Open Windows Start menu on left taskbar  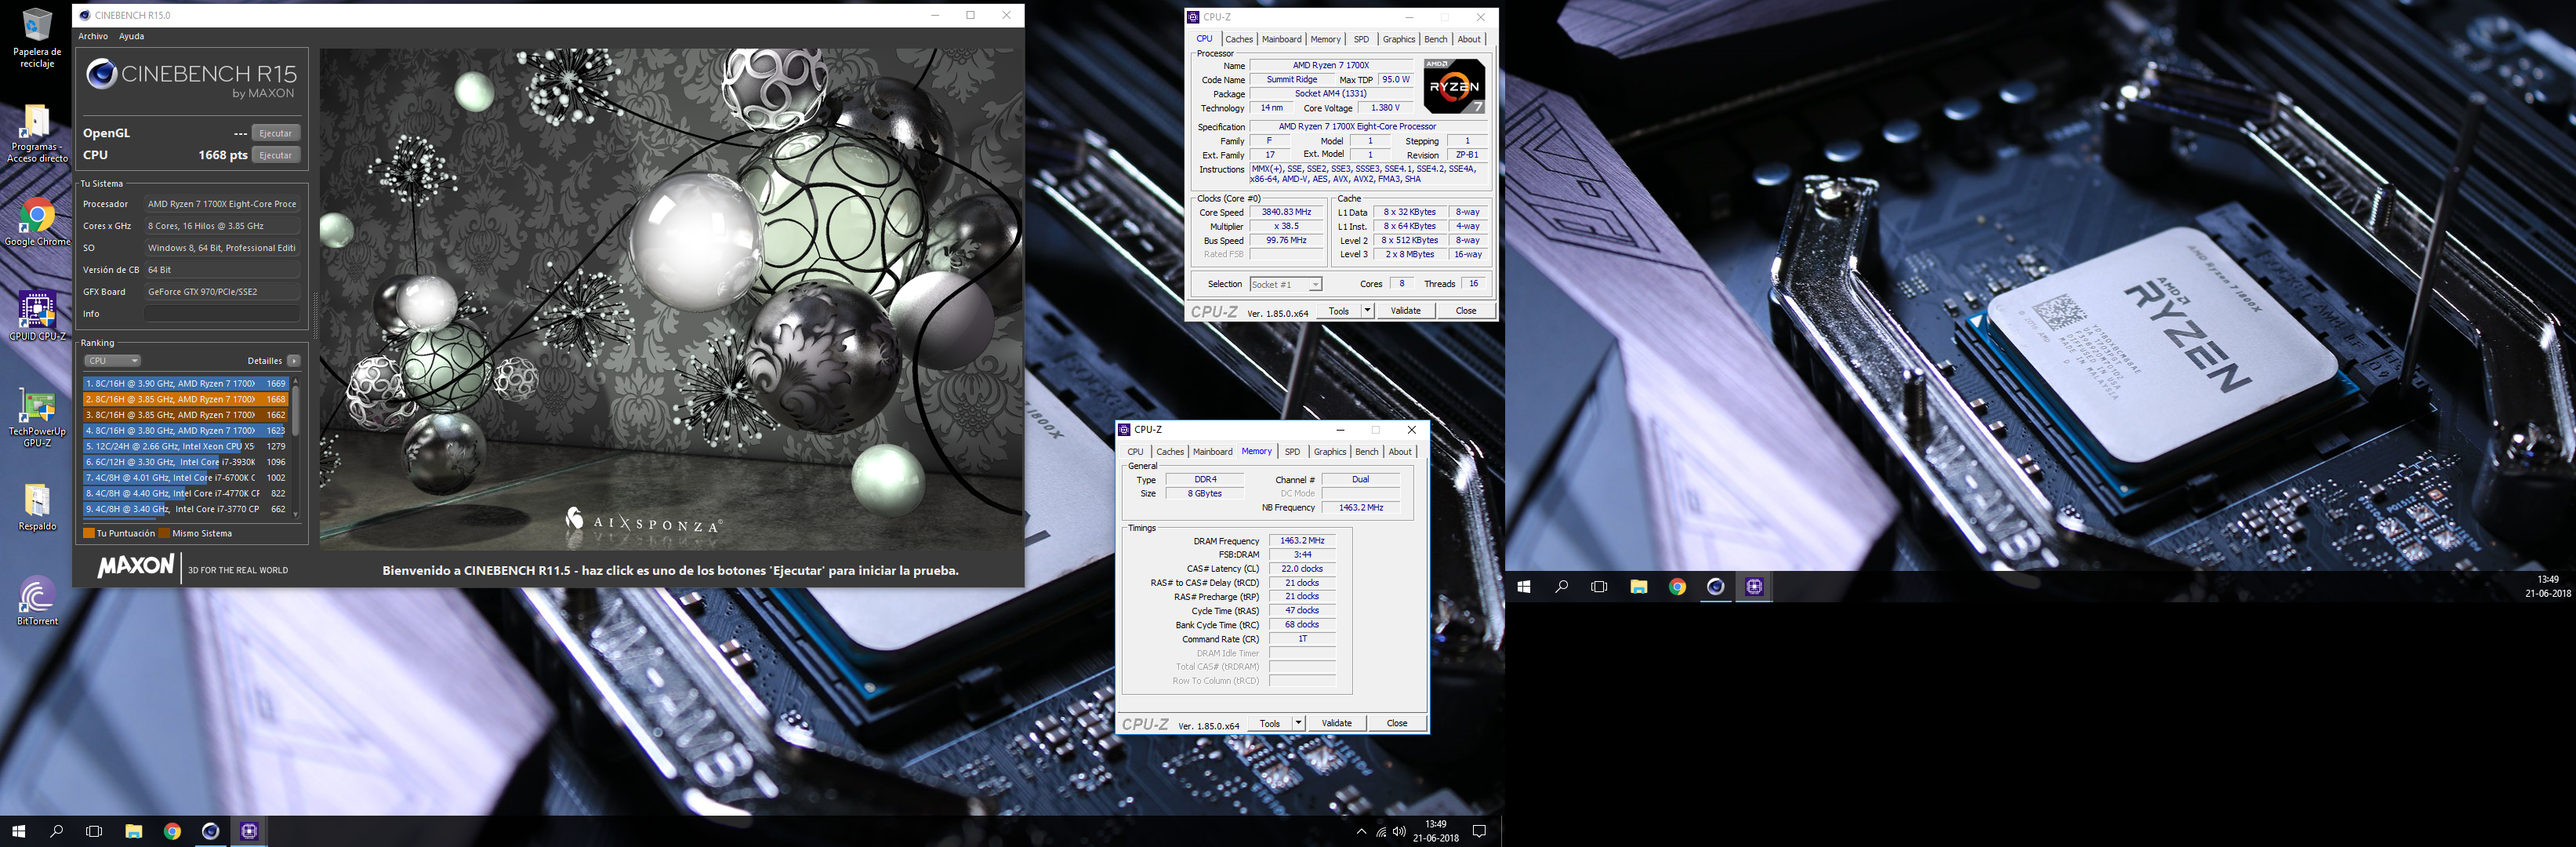[x=18, y=831]
